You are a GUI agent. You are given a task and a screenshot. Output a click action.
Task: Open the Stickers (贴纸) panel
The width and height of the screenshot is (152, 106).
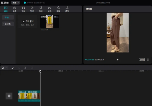[x=32, y=9]
